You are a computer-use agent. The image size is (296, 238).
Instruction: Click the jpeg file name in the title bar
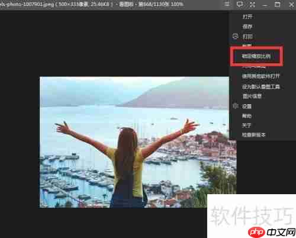[27, 4]
